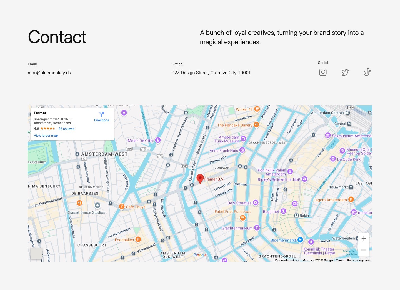400x290 pixels.
Task: Click the Directions arrow icon
Action: pyautogui.click(x=101, y=114)
